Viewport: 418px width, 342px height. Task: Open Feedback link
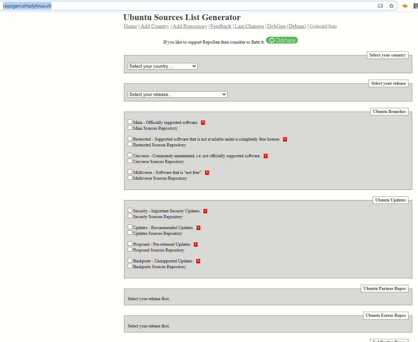tap(221, 26)
